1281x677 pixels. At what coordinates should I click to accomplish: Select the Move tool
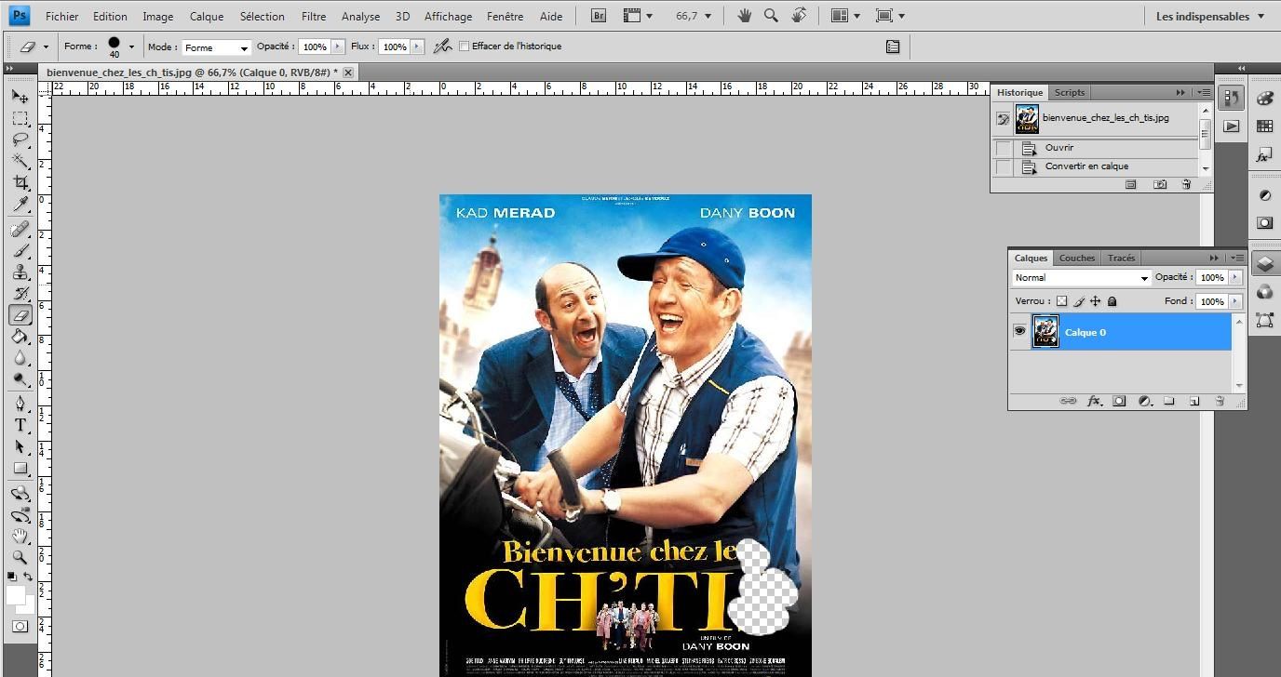pyautogui.click(x=20, y=97)
